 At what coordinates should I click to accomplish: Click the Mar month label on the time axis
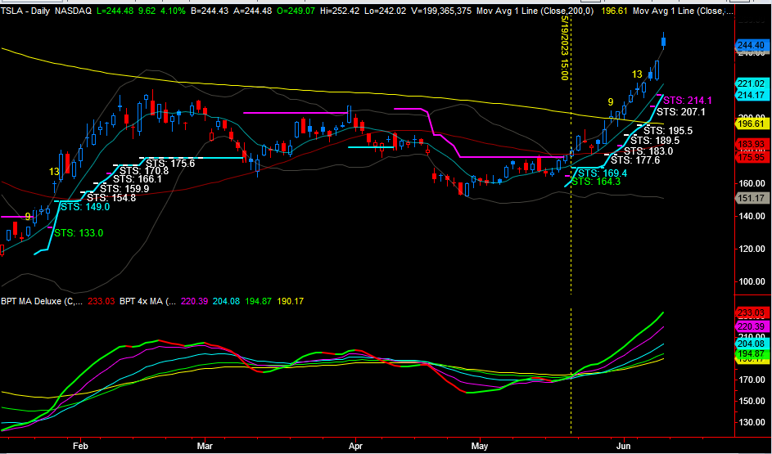(x=204, y=445)
